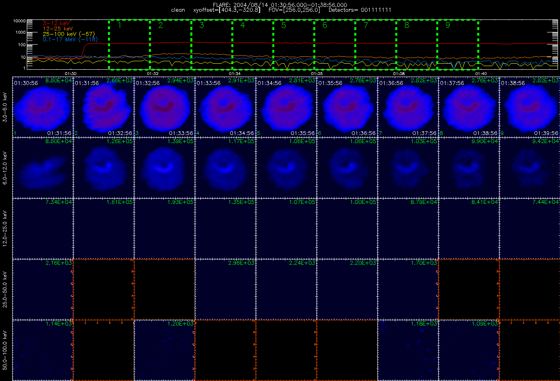This screenshot has width=560, height=381.
Task: Click the peak value 1.09E+03
Action: coord(485,324)
